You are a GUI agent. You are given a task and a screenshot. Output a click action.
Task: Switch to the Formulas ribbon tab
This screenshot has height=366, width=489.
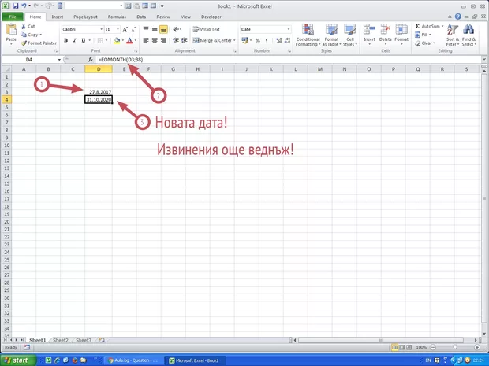coord(118,16)
